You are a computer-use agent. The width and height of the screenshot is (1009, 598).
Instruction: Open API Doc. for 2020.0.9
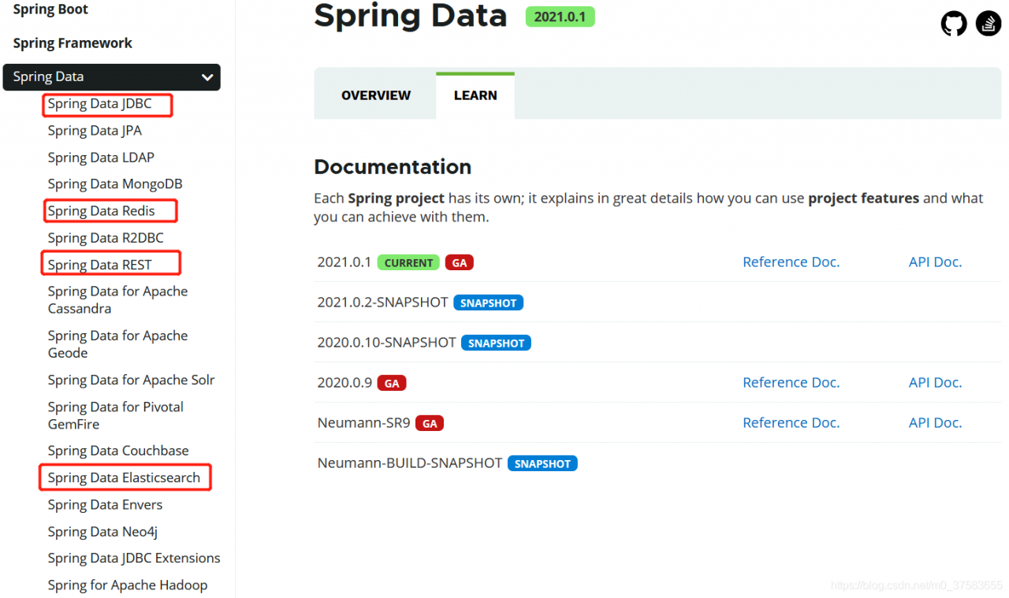point(935,383)
